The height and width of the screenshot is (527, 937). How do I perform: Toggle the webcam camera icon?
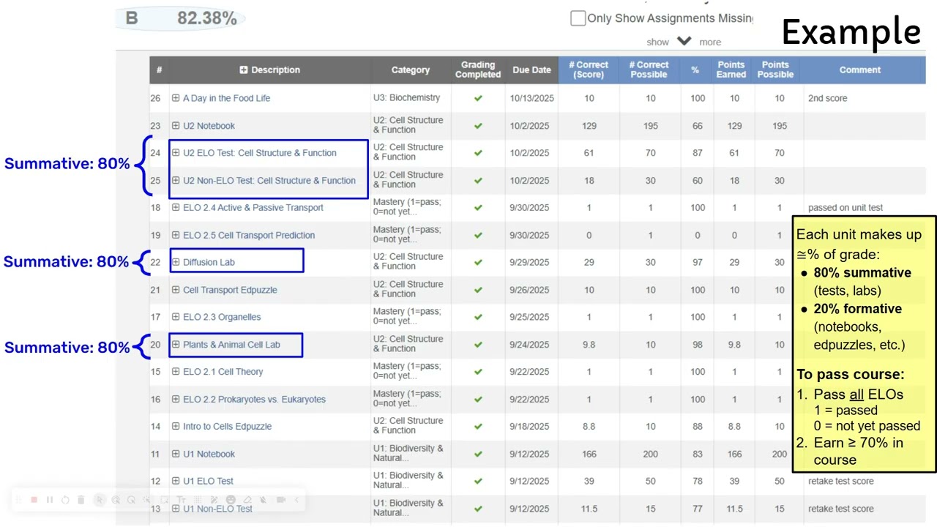pyautogui.click(x=281, y=500)
